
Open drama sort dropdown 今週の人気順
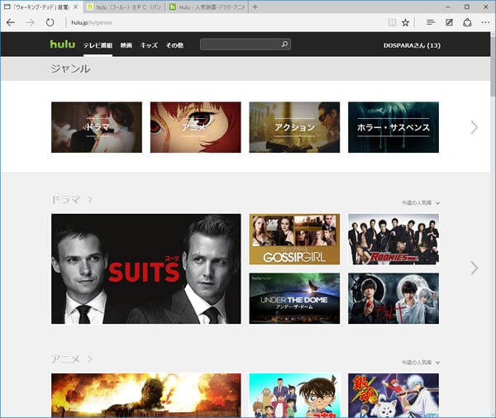(421, 202)
